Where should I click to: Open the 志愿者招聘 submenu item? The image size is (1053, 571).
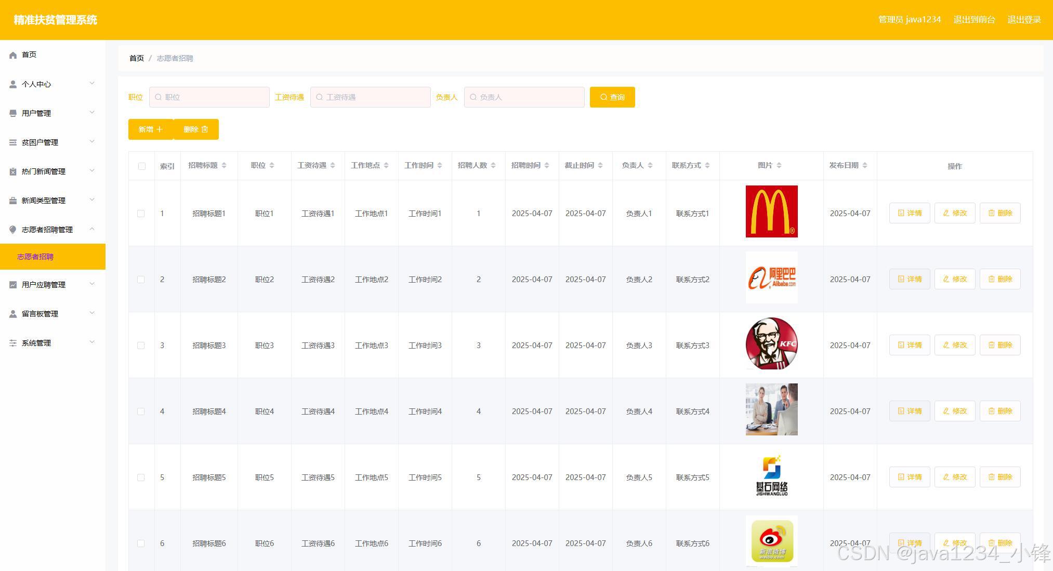(x=35, y=257)
